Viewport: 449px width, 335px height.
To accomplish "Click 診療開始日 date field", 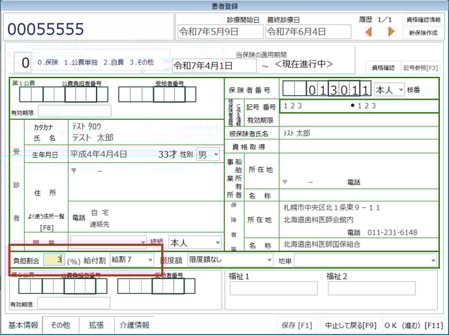I will [221, 31].
